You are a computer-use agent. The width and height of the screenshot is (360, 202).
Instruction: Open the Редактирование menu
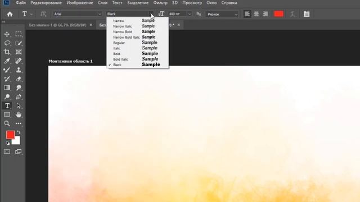coord(46,3)
